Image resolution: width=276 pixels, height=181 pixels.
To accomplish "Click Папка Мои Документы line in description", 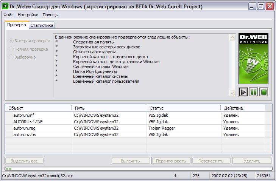I will pyautogui.click(x=95, y=71).
